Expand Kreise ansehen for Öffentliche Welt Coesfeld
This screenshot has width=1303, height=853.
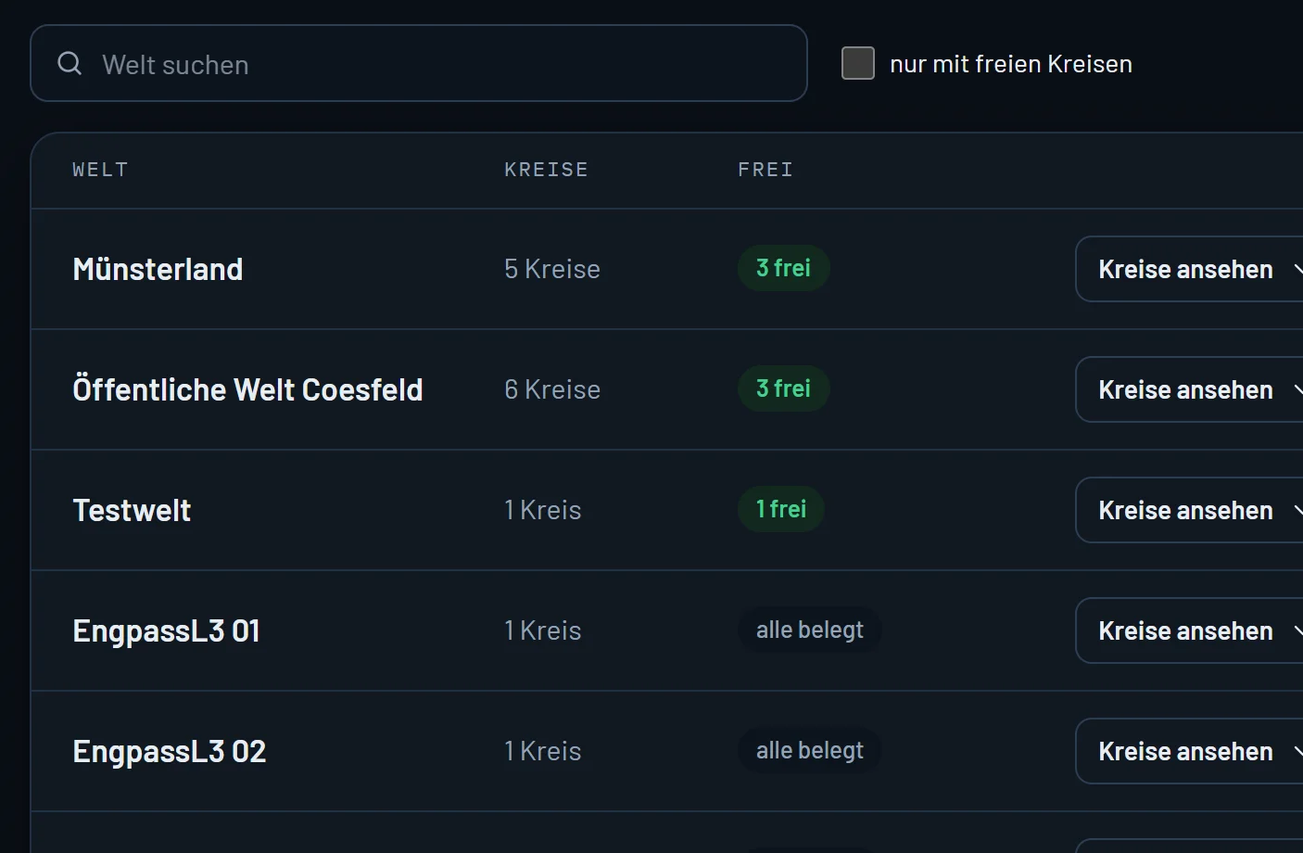click(x=1190, y=389)
